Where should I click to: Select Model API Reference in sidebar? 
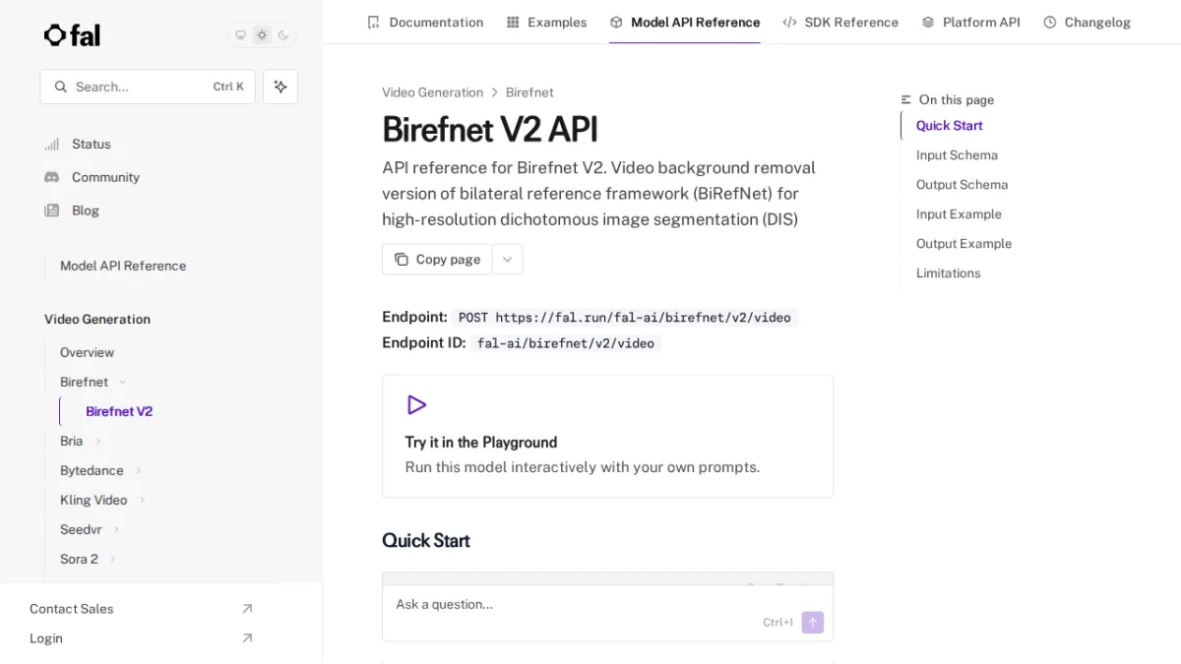[123, 266]
